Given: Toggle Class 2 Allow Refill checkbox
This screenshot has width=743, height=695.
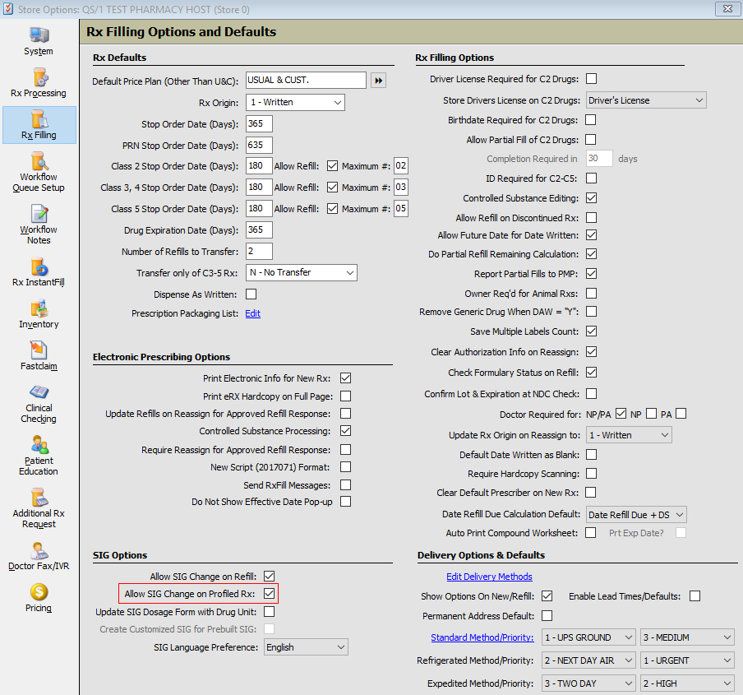Looking at the screenshot, I should (333, 166).
